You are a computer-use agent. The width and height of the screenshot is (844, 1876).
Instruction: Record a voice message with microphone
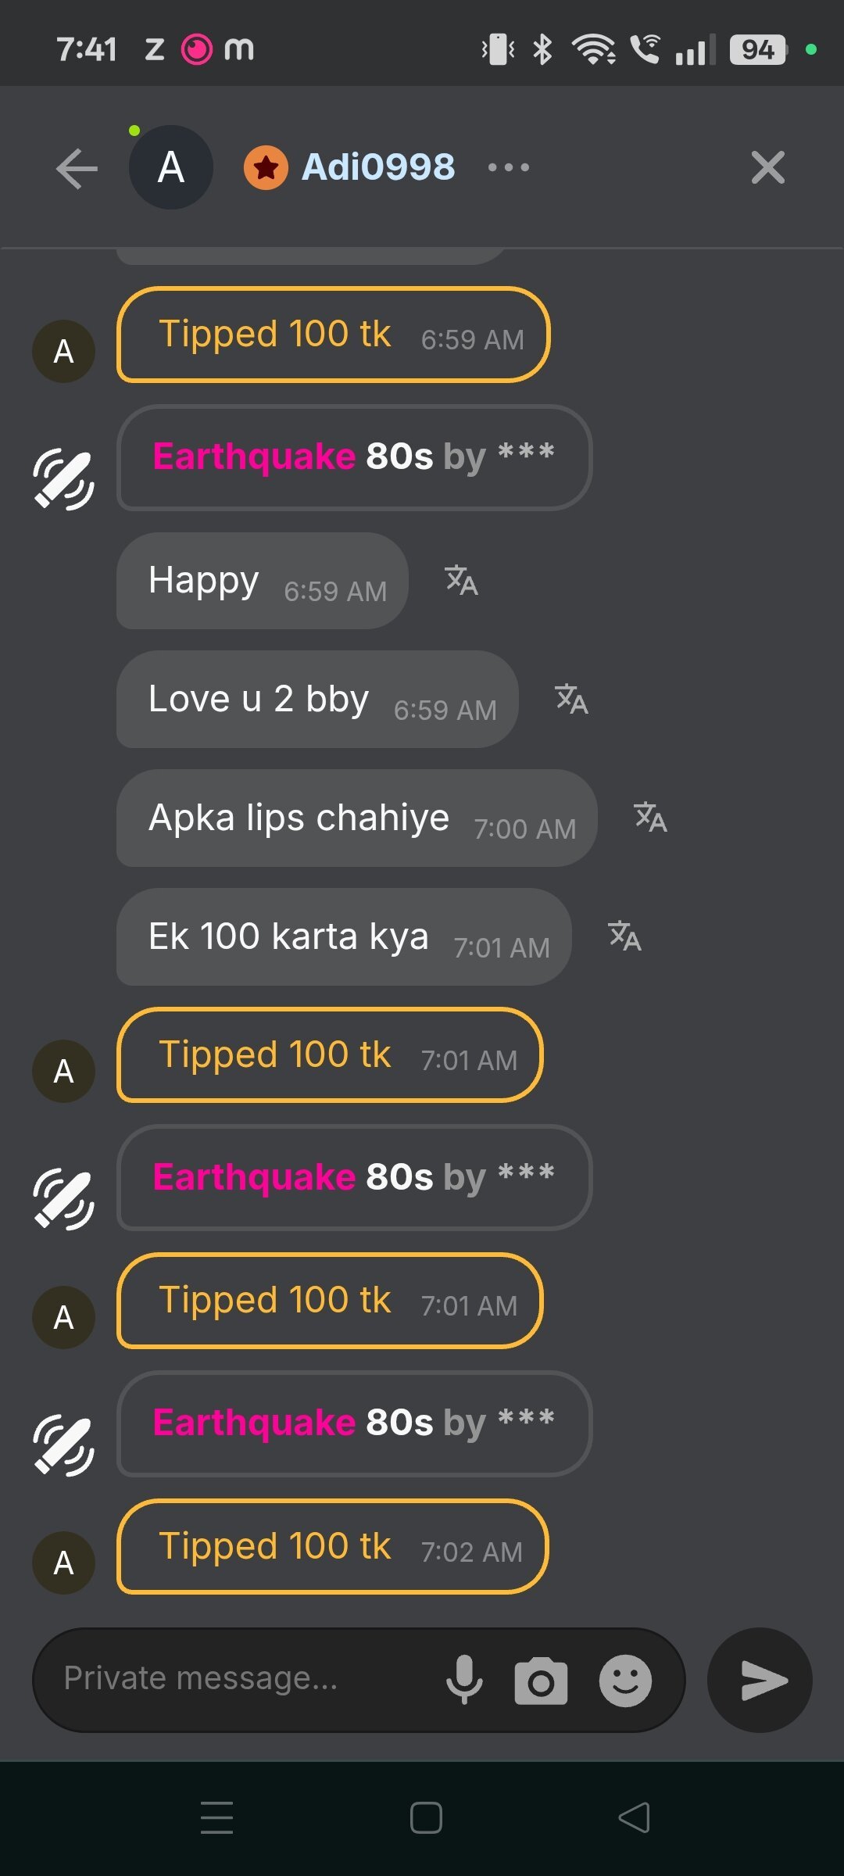tap(464, 1680)
